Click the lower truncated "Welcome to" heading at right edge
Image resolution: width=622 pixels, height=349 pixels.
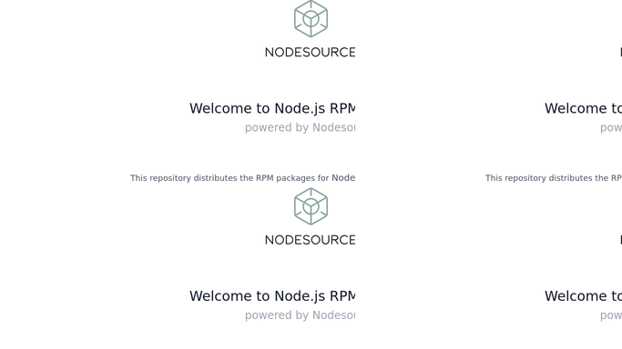[583, 296]
